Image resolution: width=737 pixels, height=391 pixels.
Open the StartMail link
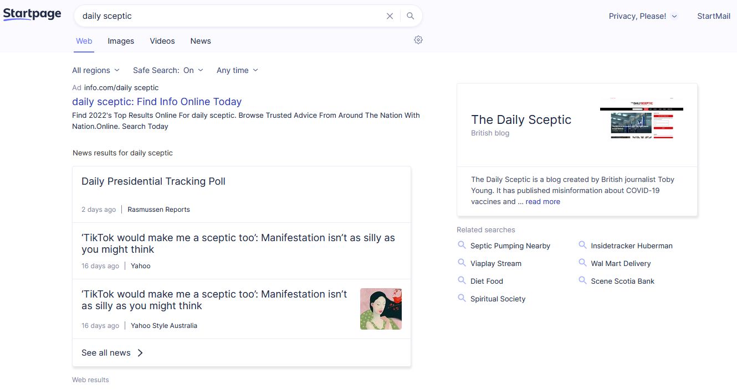point(714,16)
